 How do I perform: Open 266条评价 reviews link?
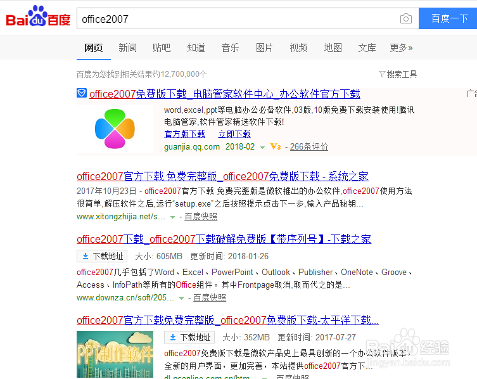[x=308, y=147]
